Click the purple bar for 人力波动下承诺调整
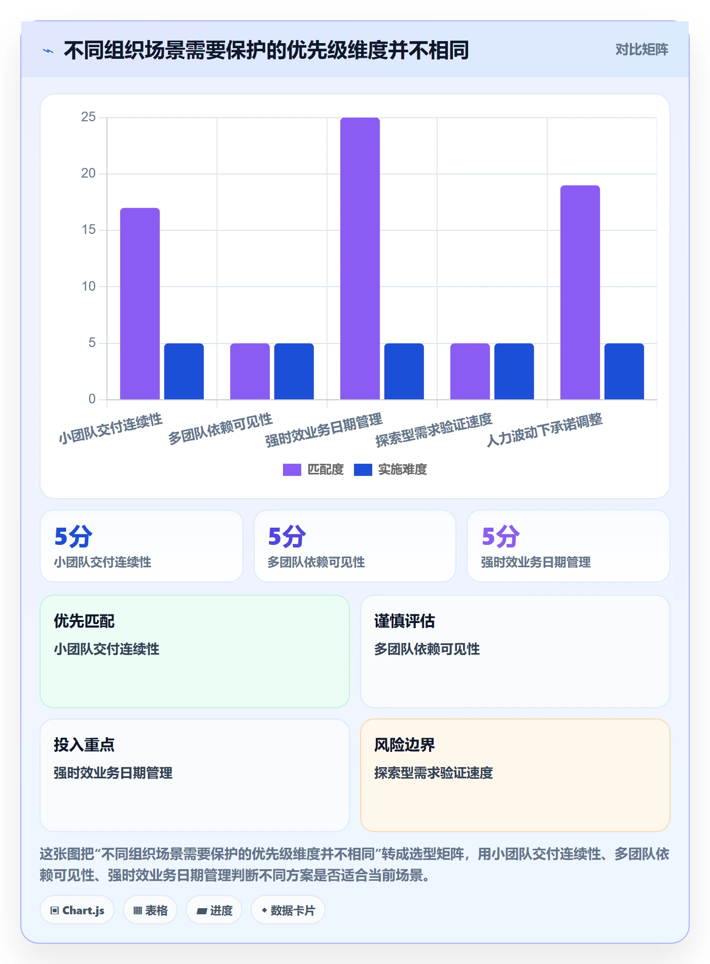 (580, 292)
